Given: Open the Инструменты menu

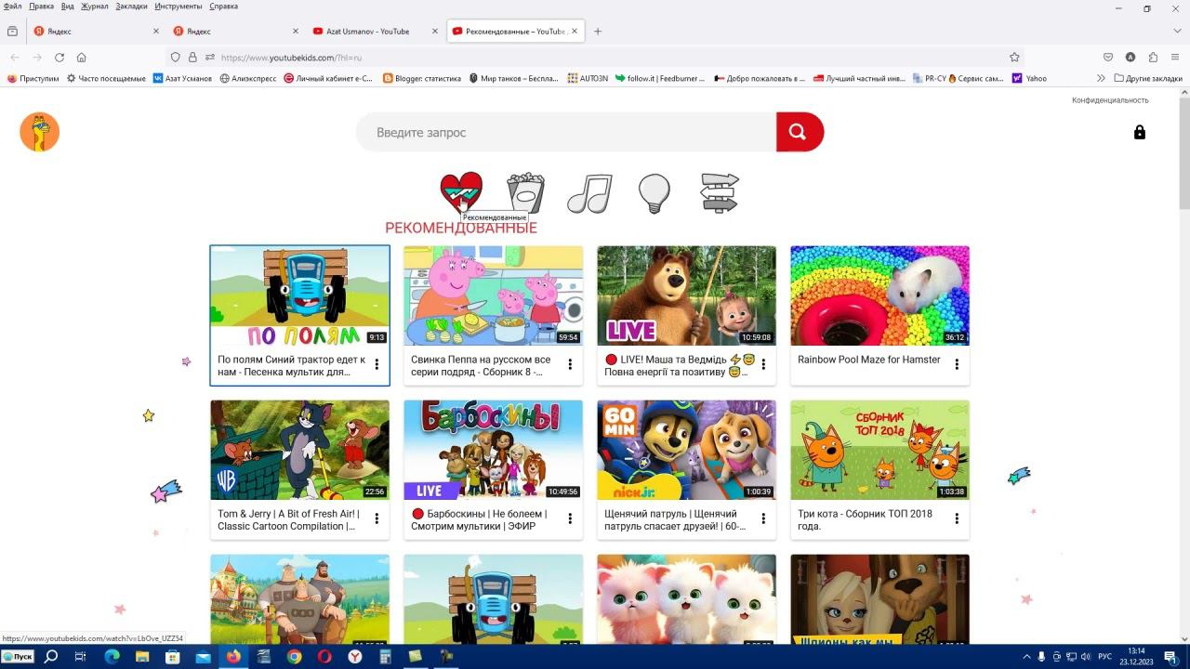Looking at the screenshot, I should tap(178, 7).
